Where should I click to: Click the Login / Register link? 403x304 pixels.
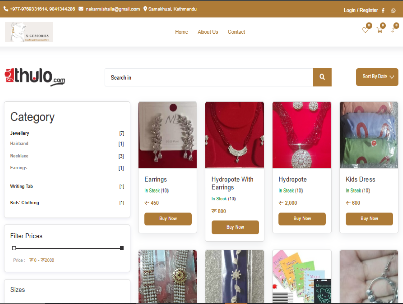click(x=360, y=10)
